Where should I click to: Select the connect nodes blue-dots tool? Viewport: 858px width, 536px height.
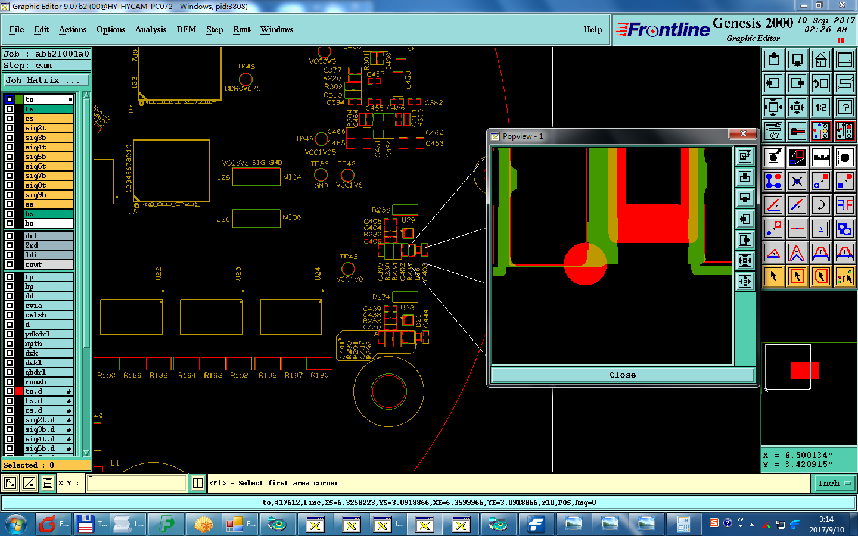(773, 181)
